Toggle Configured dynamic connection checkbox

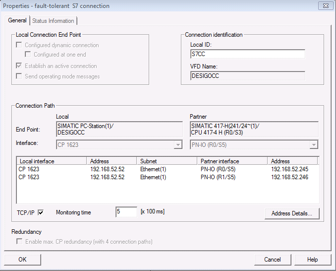(x=19, y=45)
